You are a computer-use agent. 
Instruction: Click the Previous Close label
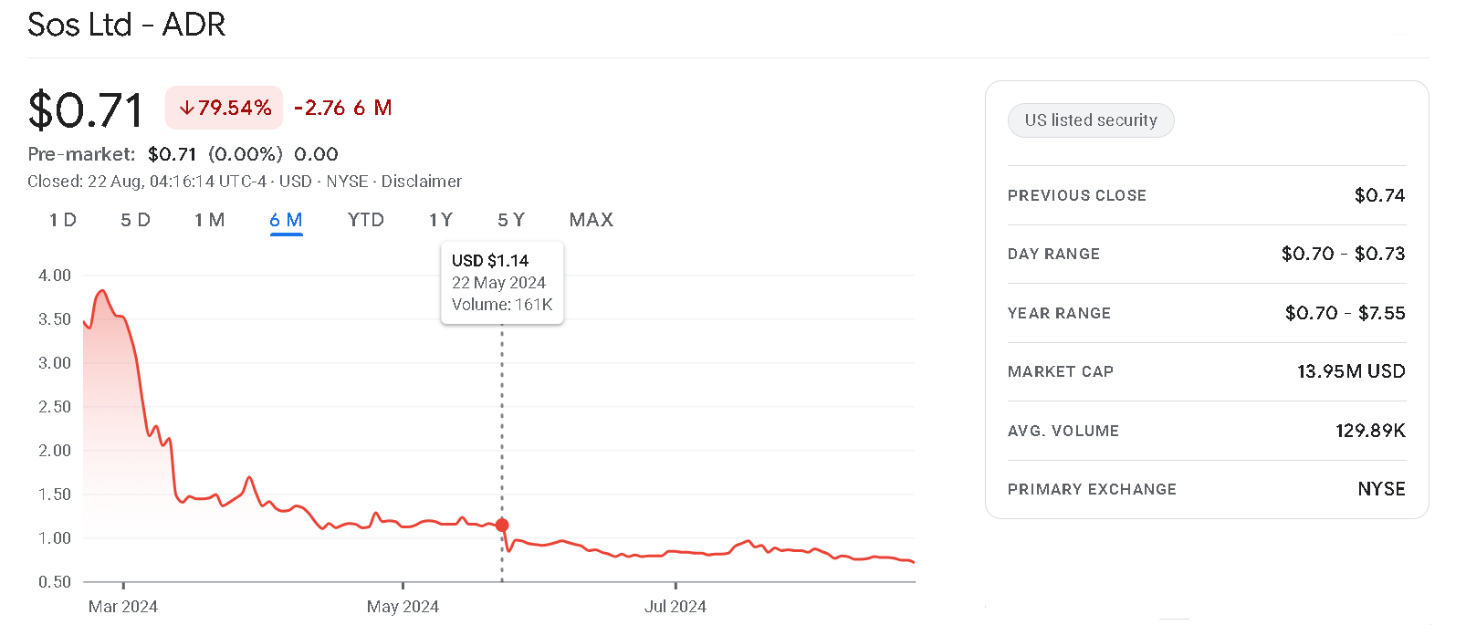1077,195
